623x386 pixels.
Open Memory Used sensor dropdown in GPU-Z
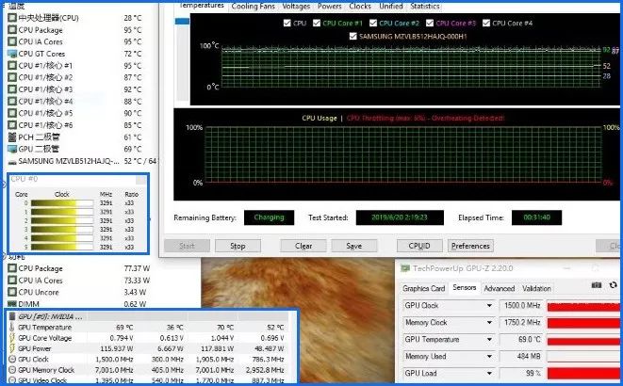coord(489,357)
